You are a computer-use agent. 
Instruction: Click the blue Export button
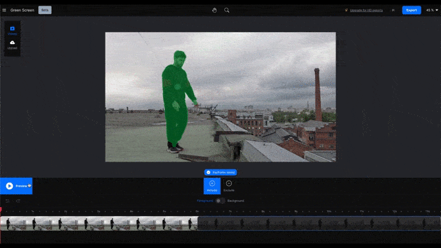click(x=412, y=10)
